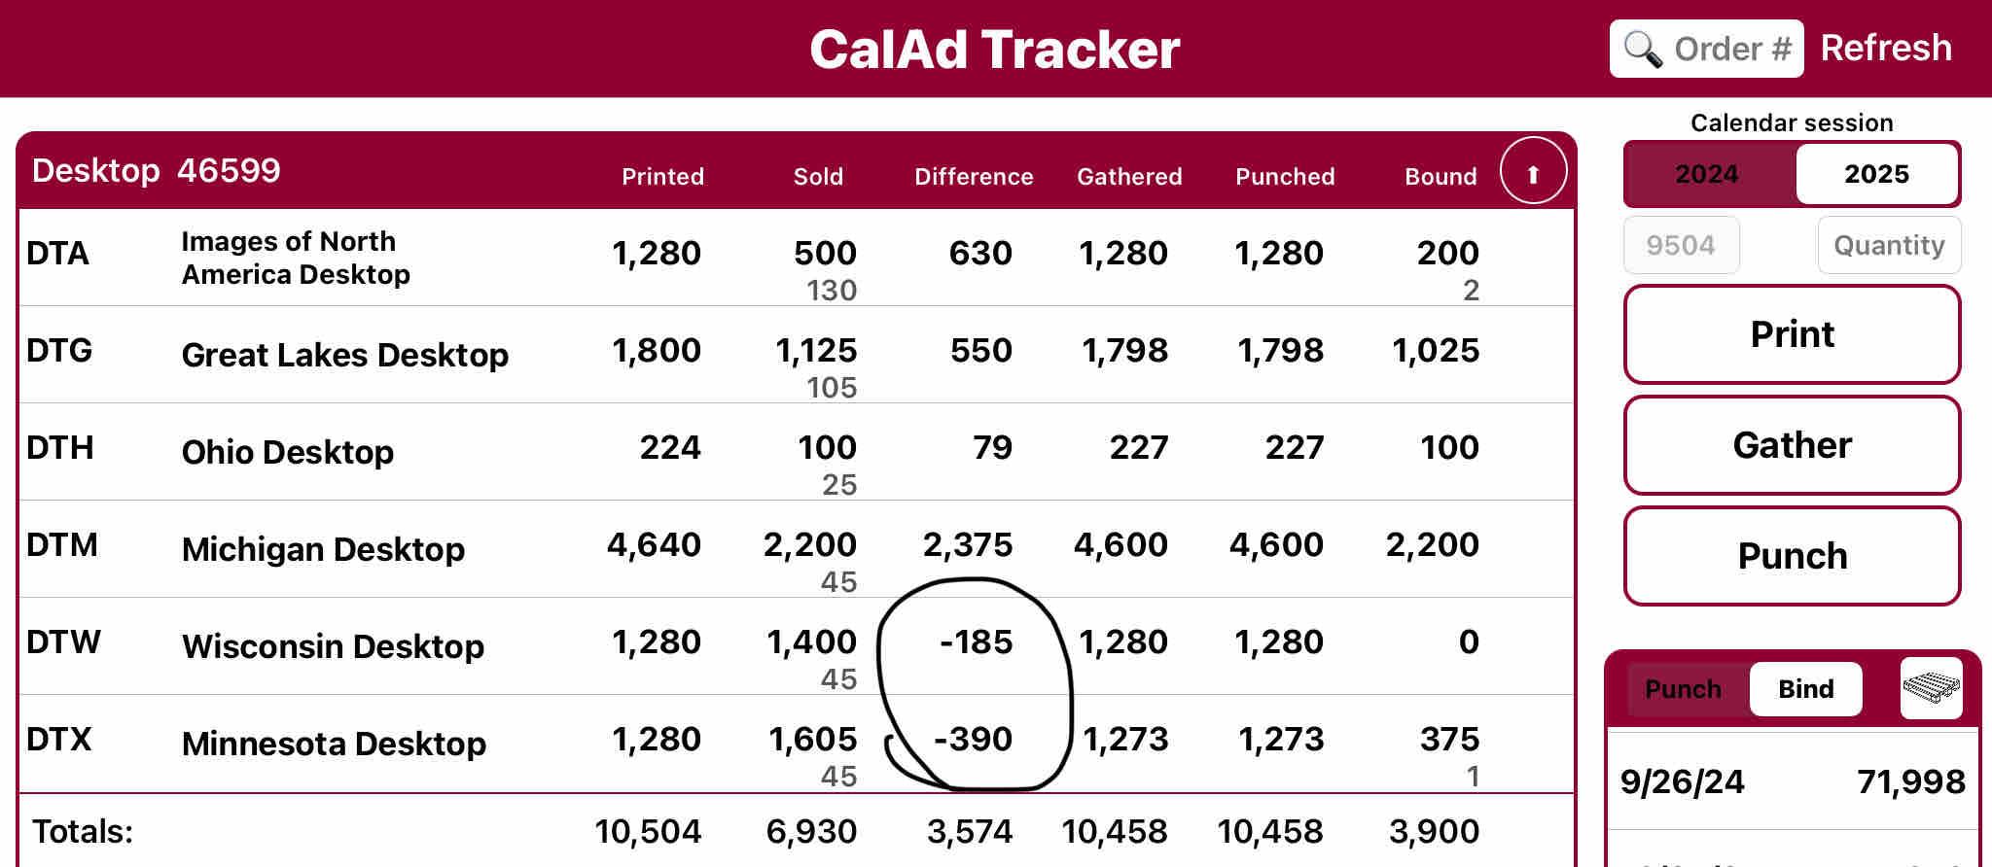Screen dimensions: 1992x867
Task: Switch calendar session to 2024
Action: tap(1707, 174)
